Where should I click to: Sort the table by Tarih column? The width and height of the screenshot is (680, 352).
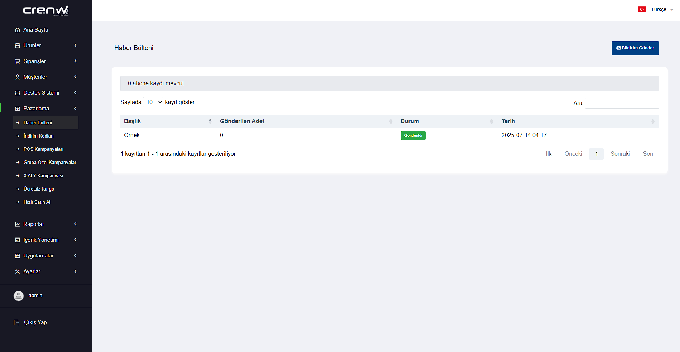coord(508,121)
